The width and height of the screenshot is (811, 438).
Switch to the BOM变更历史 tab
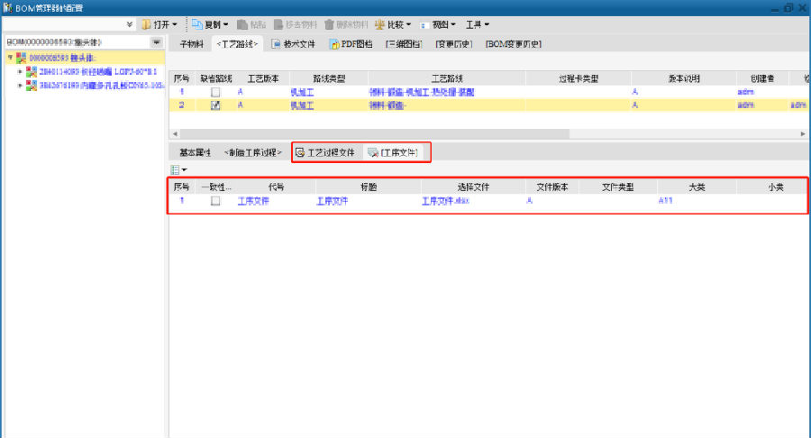[513, 44]
